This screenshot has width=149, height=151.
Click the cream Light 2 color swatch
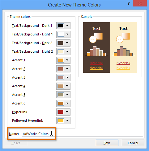(61, 51)
